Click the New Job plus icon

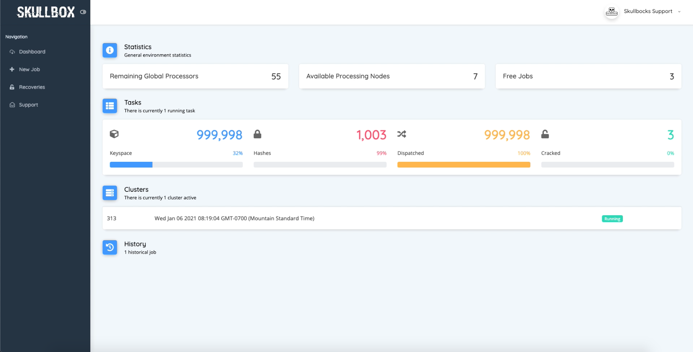pyautogui.click(x=12, y=69)
